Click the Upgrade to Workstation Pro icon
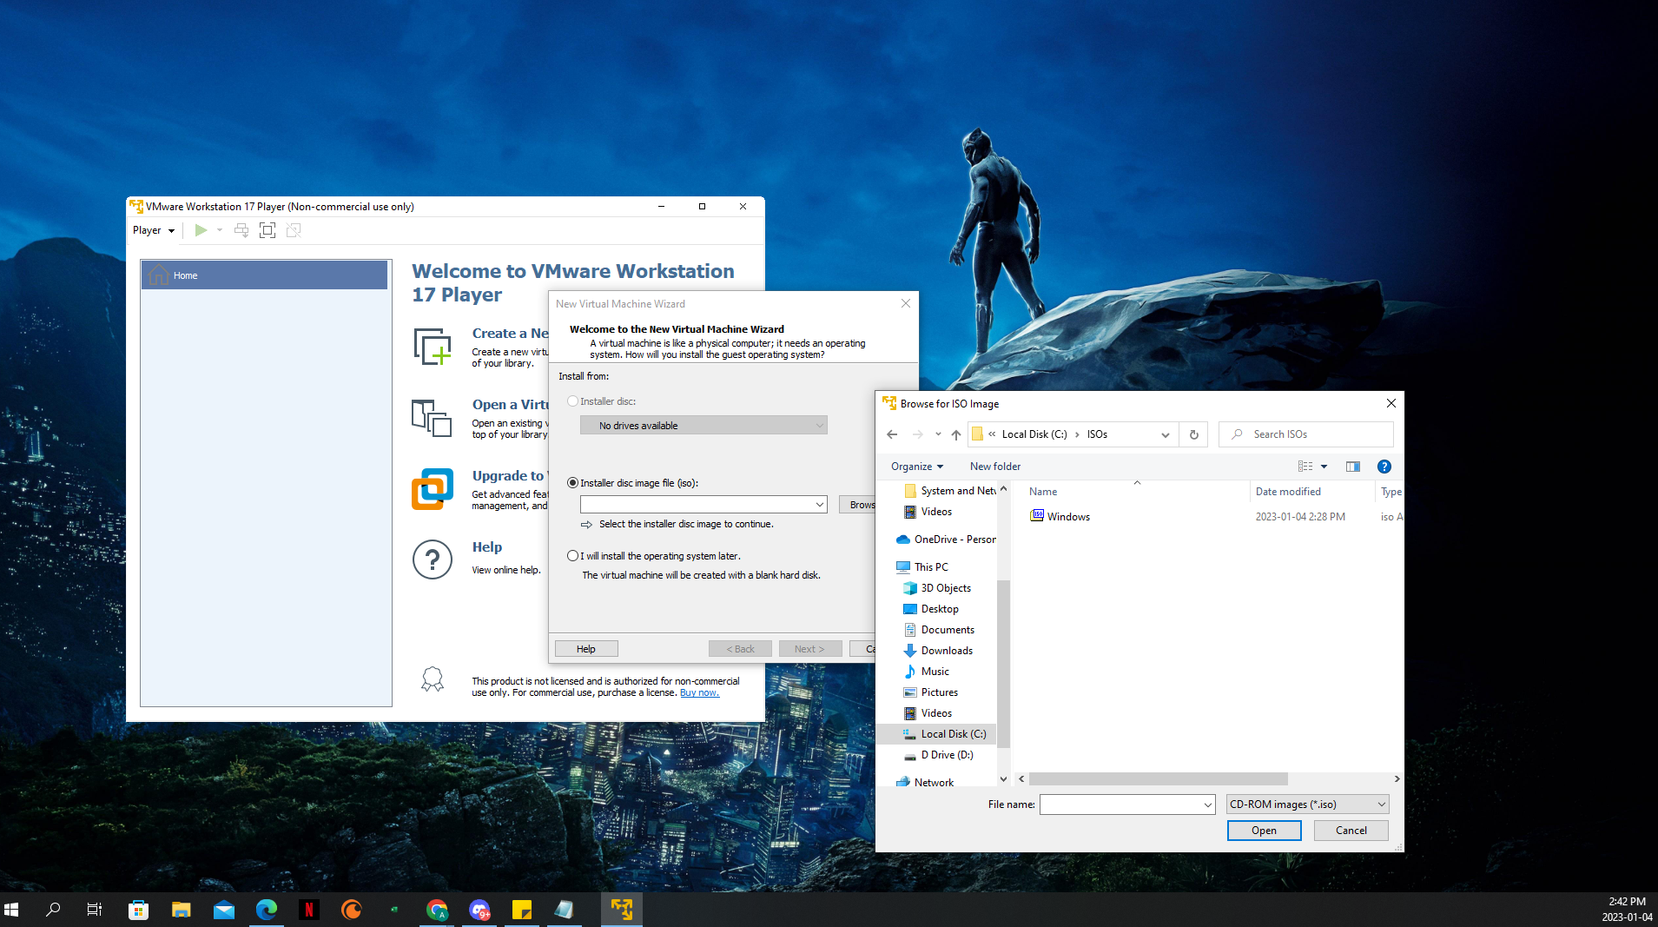 click(433, 489)
